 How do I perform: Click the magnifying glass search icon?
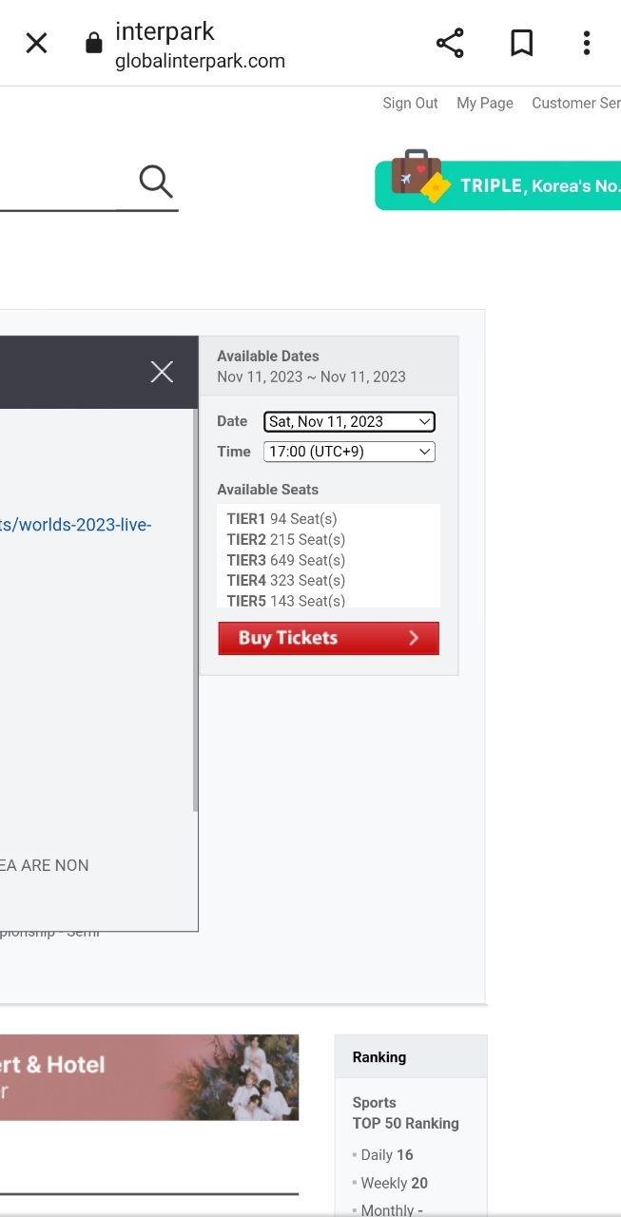click(155, 180)
